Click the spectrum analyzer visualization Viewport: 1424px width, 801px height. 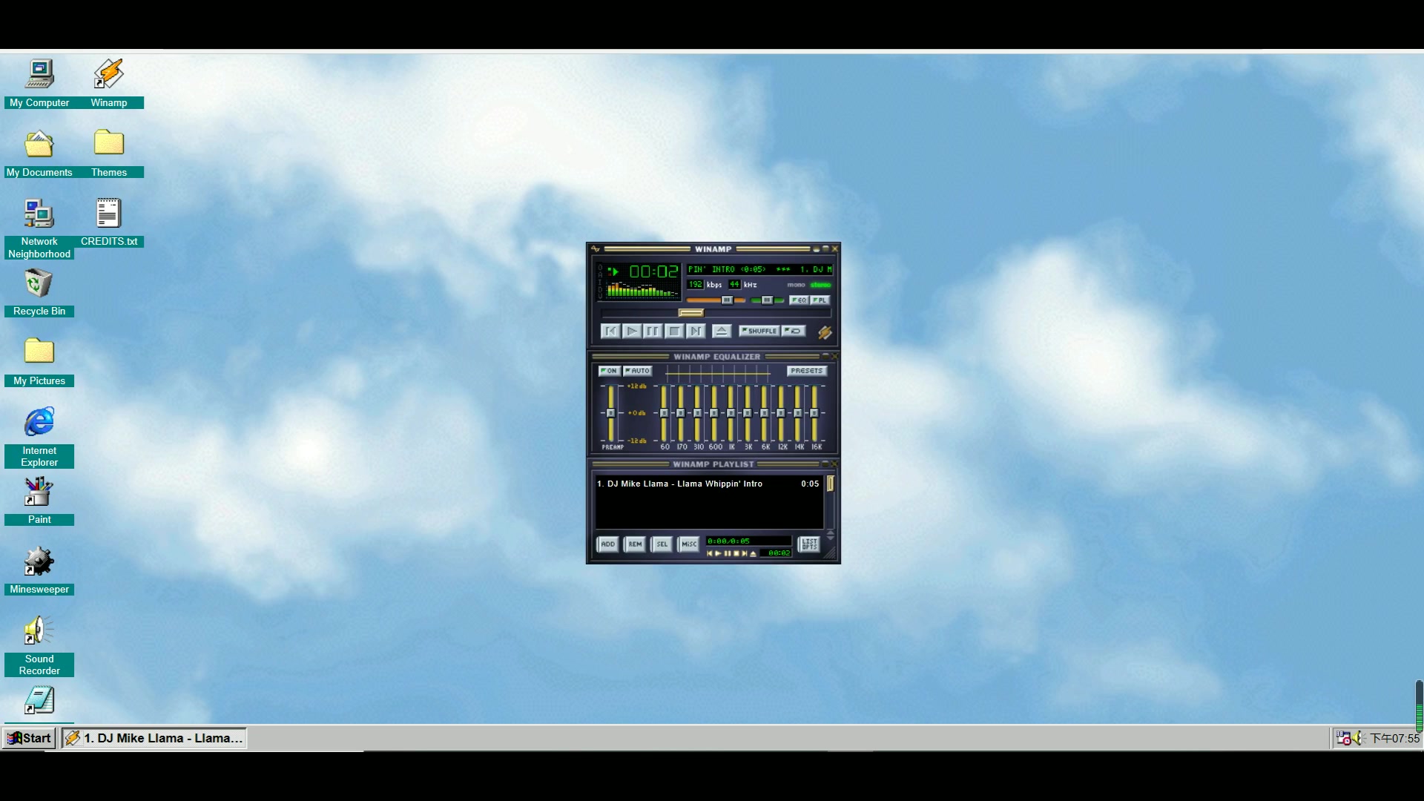coord(642,289)
